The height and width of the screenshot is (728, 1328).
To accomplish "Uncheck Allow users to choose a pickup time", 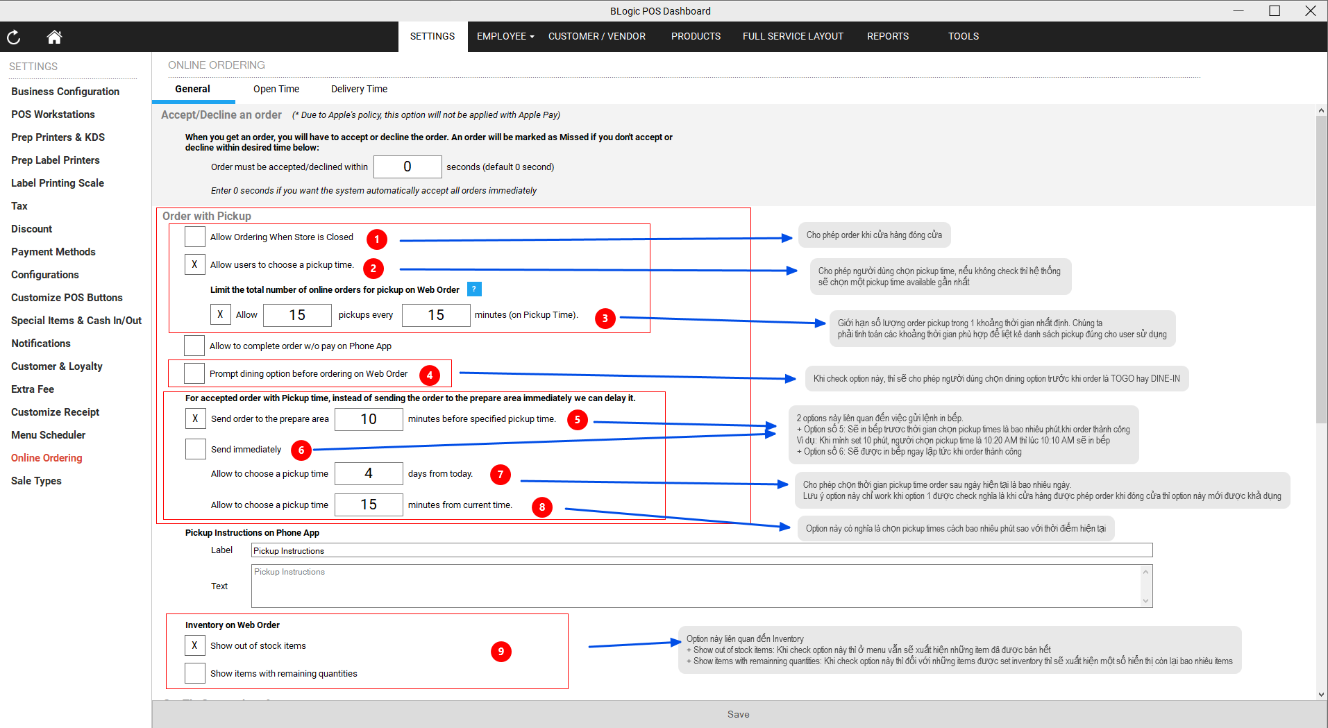I will coord(194,264).
